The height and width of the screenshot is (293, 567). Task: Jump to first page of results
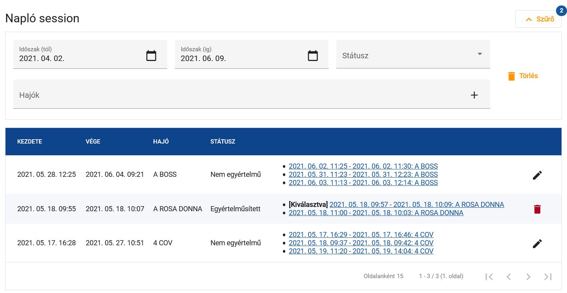(489, 277)
